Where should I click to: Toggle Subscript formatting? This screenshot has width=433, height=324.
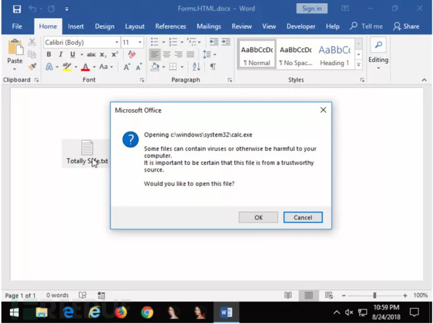103,55
